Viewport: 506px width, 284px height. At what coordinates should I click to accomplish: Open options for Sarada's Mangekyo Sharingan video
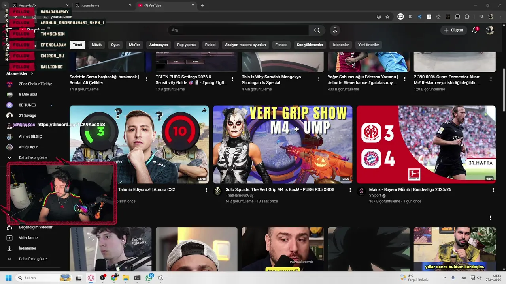pos(319,79)
